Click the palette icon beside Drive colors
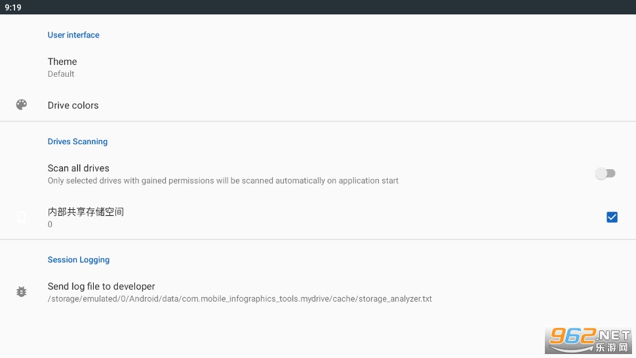Screen dimensions: 636x358 [x=22, y=105]
